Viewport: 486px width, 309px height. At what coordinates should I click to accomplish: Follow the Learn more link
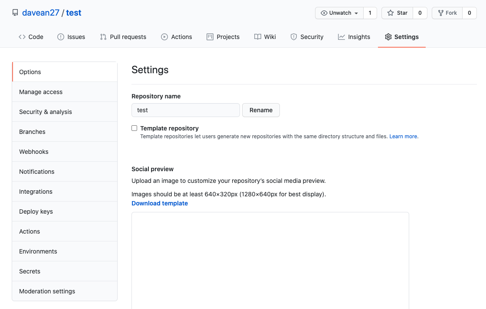coord(403,136)
